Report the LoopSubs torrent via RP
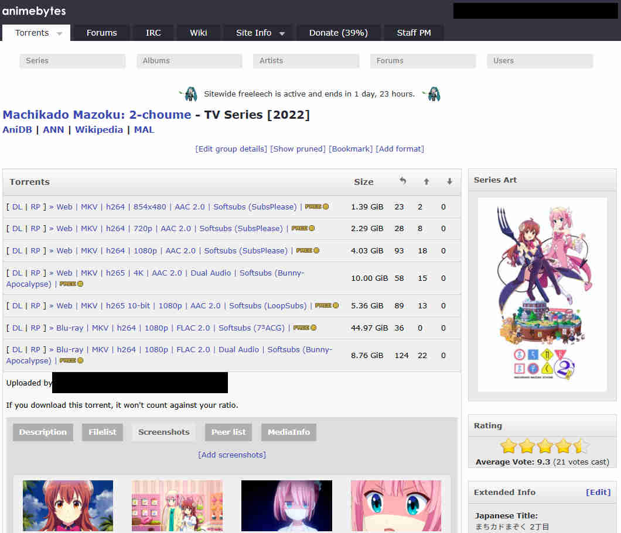The image size is (621, 533). (x=35, y=305)
